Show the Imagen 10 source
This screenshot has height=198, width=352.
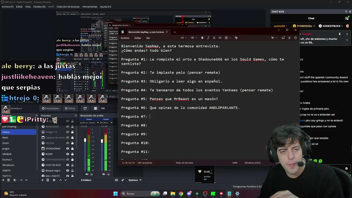pos(68,132)
